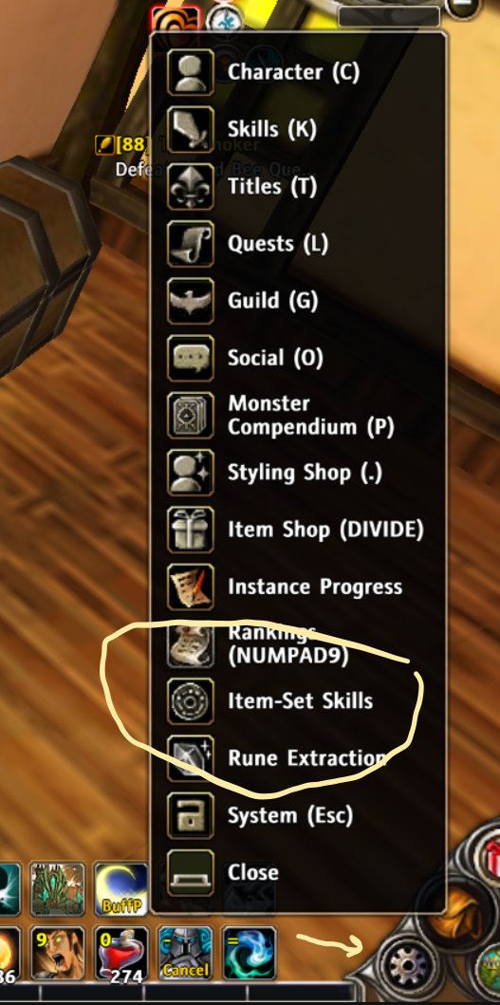
Task: Open Titles fleur-de-lis icon
Action: (x=191, y=187)
